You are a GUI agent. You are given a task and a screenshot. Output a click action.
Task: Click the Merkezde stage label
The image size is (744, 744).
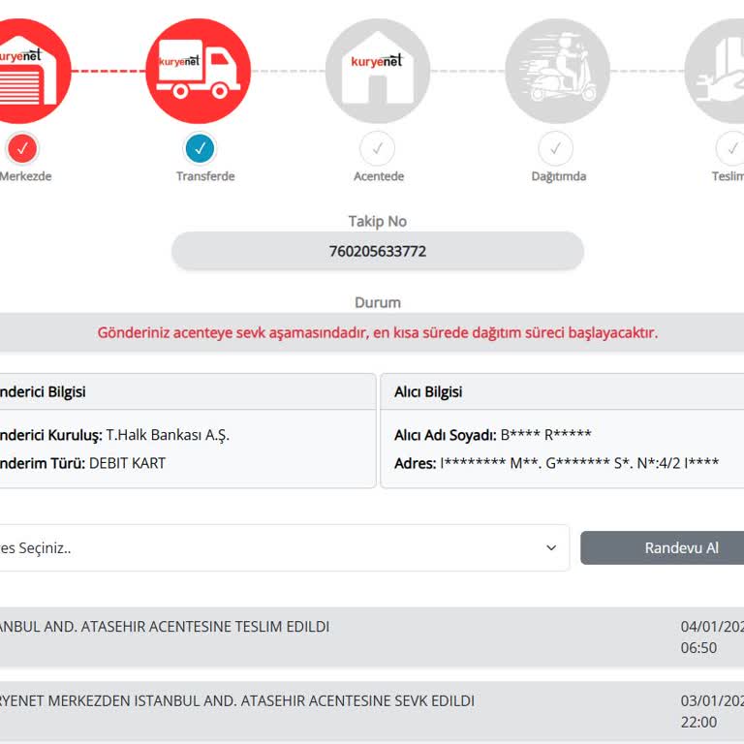(x=25, y=176)
